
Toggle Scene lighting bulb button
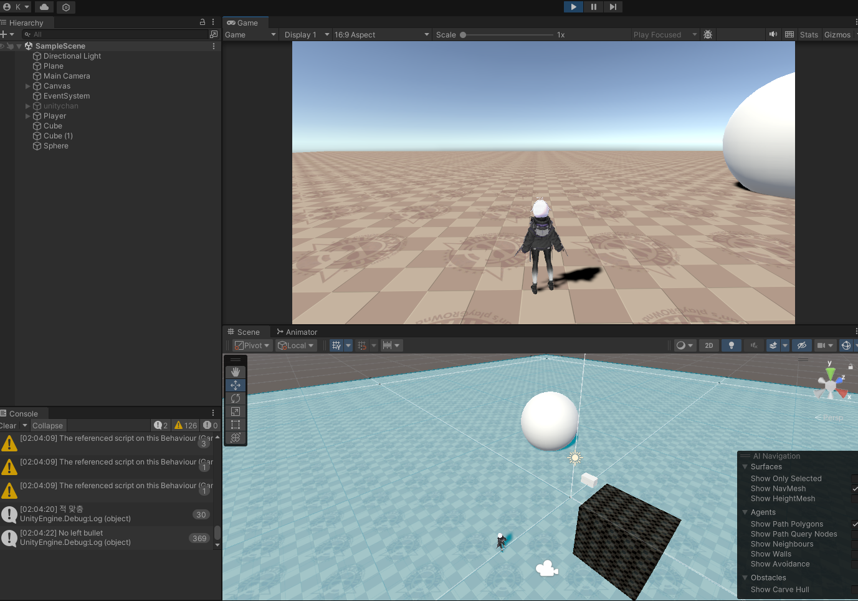(x=732, y=345)
